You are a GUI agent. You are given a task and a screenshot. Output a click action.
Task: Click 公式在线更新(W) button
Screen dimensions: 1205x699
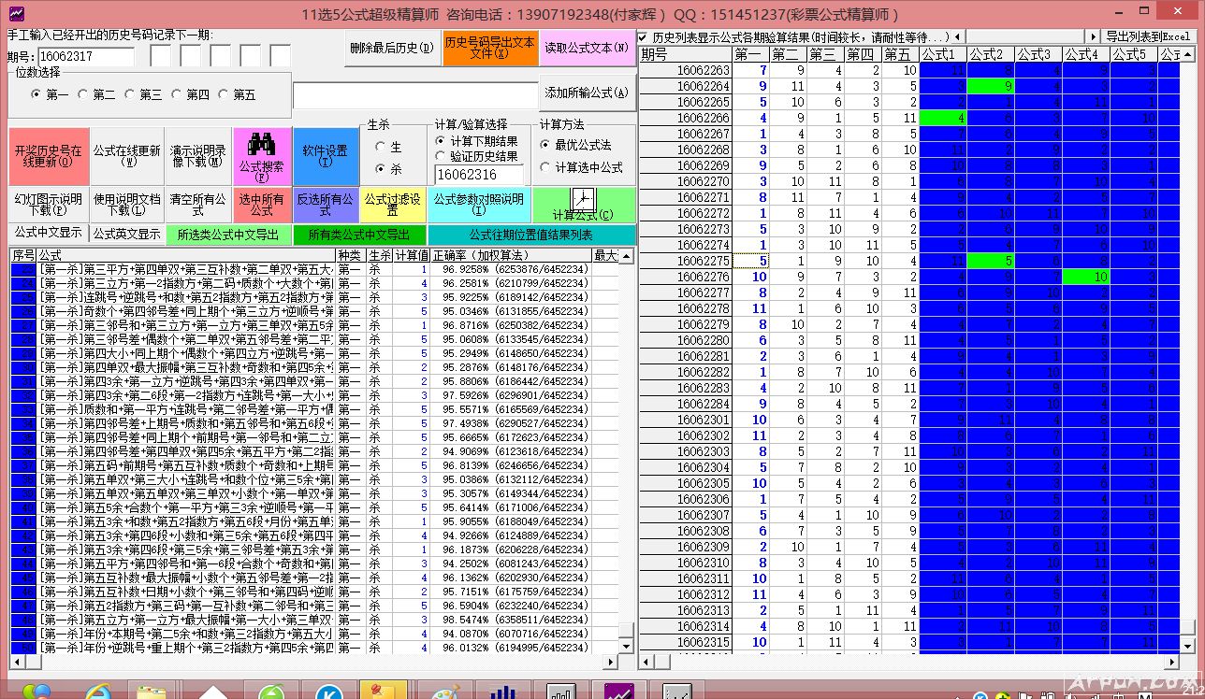(x=127, y=156)
